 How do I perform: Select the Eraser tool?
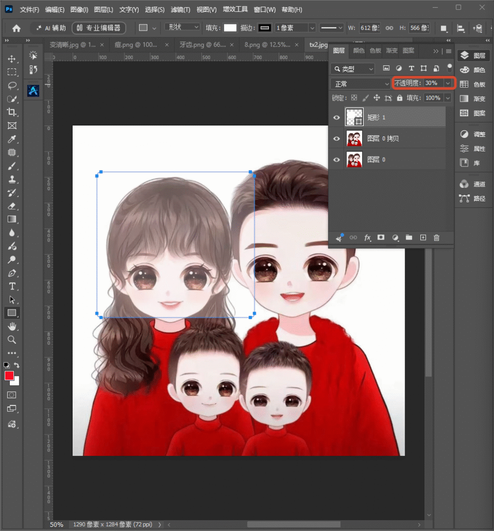[12, 206]
